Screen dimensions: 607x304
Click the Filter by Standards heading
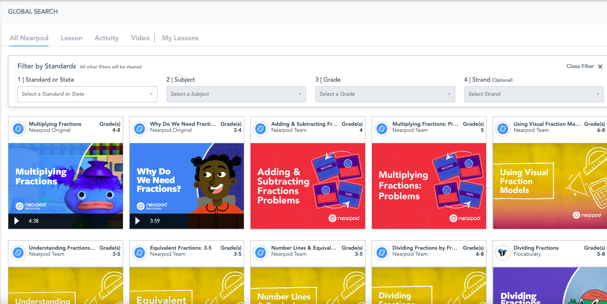pyautogui.click(x=47, y=66)
